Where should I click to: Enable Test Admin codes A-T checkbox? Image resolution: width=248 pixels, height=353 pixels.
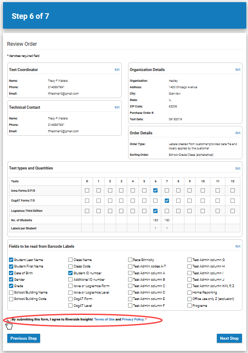click(x=130, y=266)
